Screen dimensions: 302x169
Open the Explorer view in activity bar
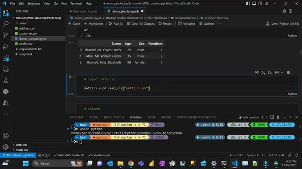click(6, 13)
